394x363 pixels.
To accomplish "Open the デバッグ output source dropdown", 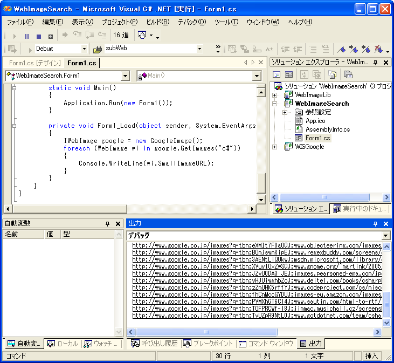I will tap(386, 236).
